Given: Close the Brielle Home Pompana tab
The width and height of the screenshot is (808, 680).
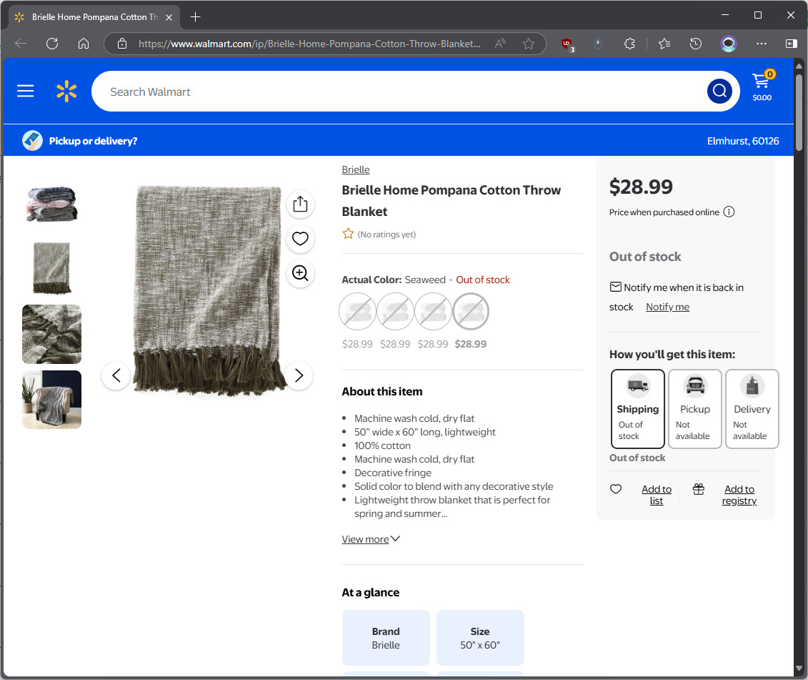Looking at the screenshot, I should 169,17.
